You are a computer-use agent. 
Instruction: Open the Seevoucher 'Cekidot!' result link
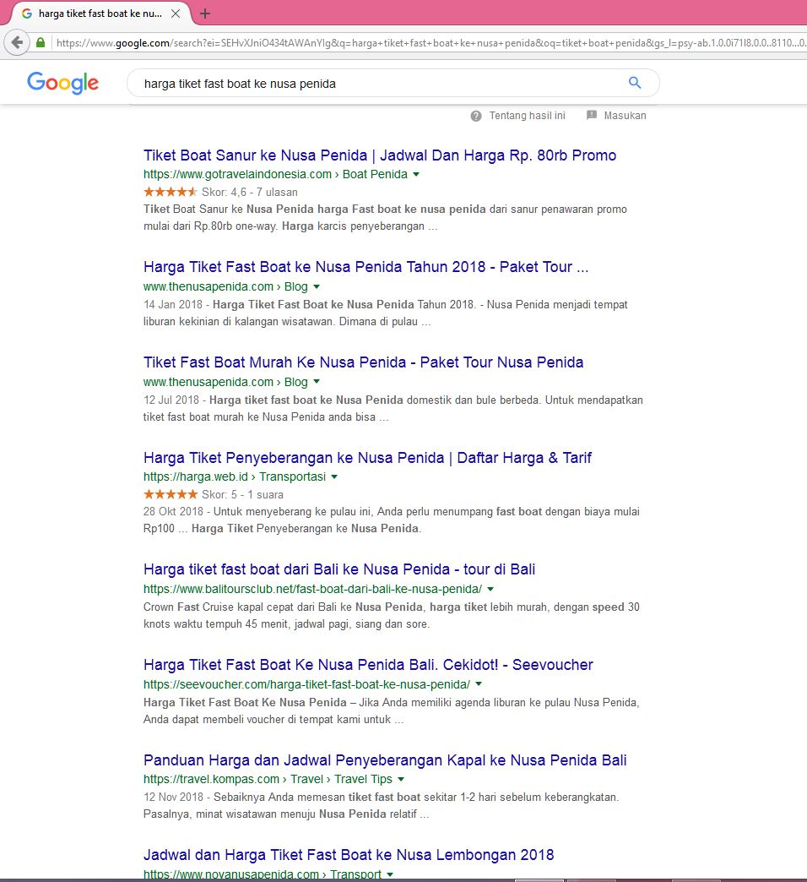(368, 665)
